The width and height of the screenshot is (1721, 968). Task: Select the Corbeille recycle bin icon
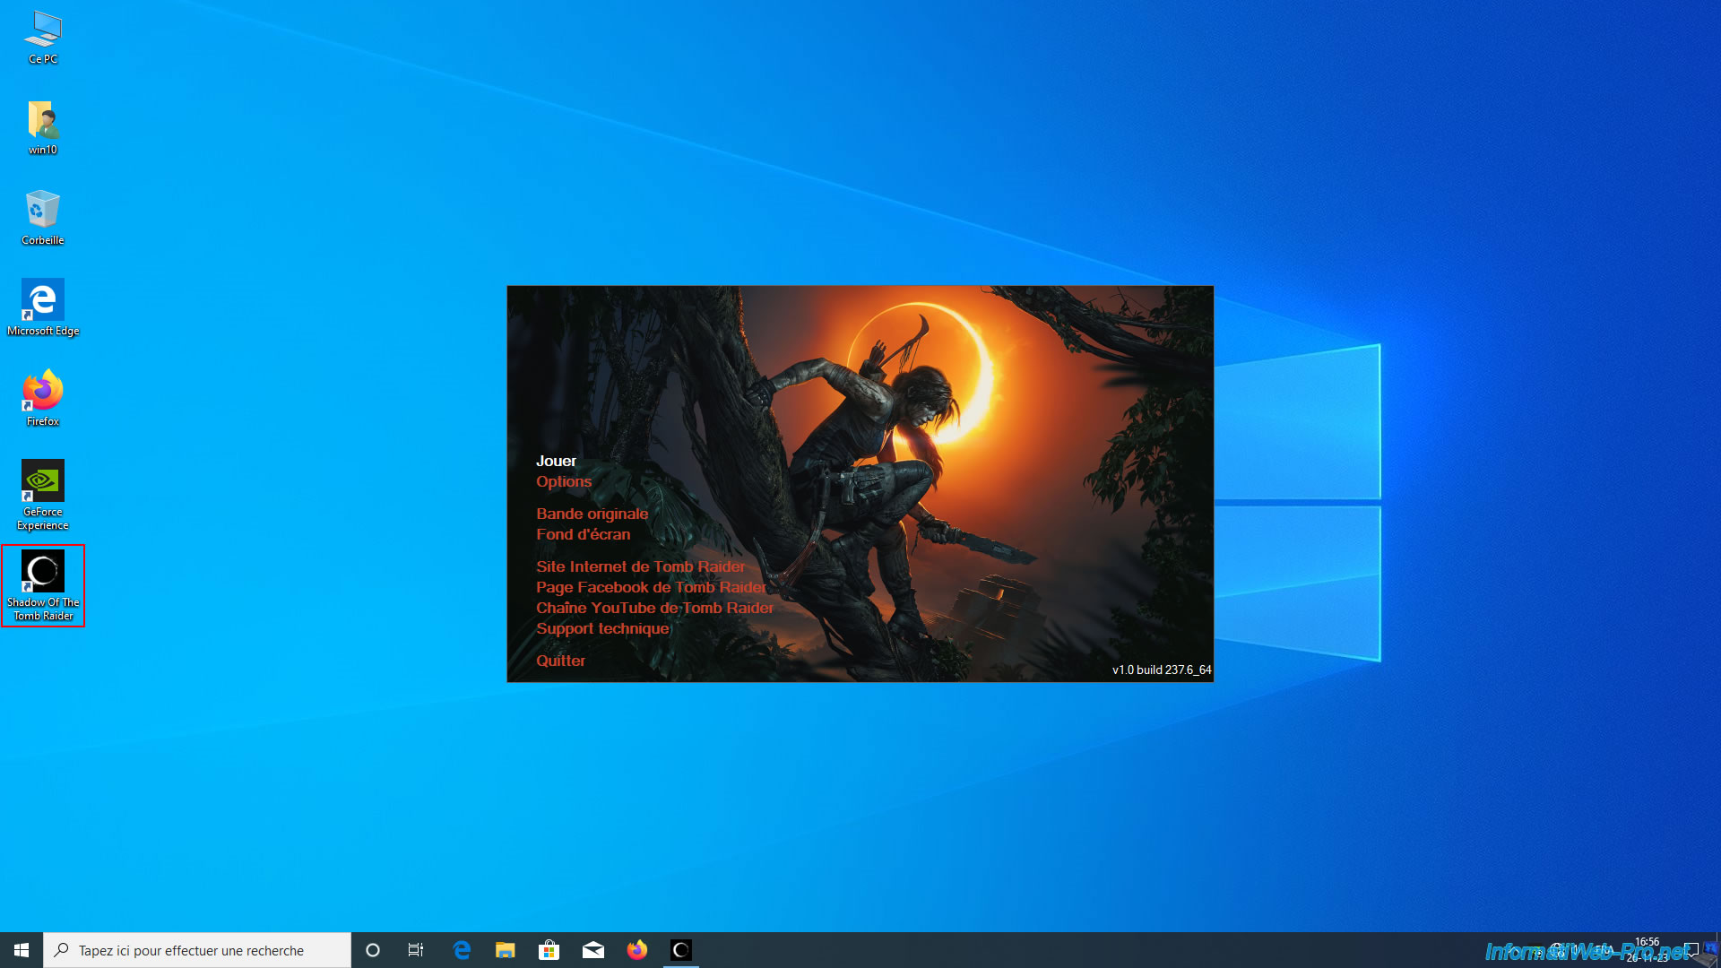[x=43, y=218]
